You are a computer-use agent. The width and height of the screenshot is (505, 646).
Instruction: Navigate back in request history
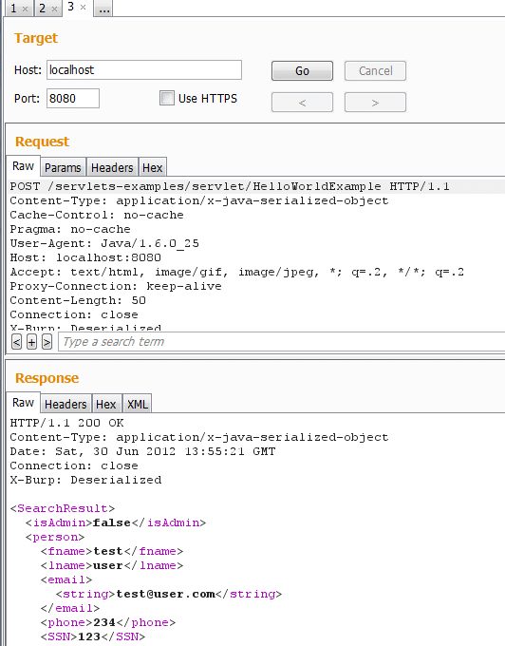point(302,103)
